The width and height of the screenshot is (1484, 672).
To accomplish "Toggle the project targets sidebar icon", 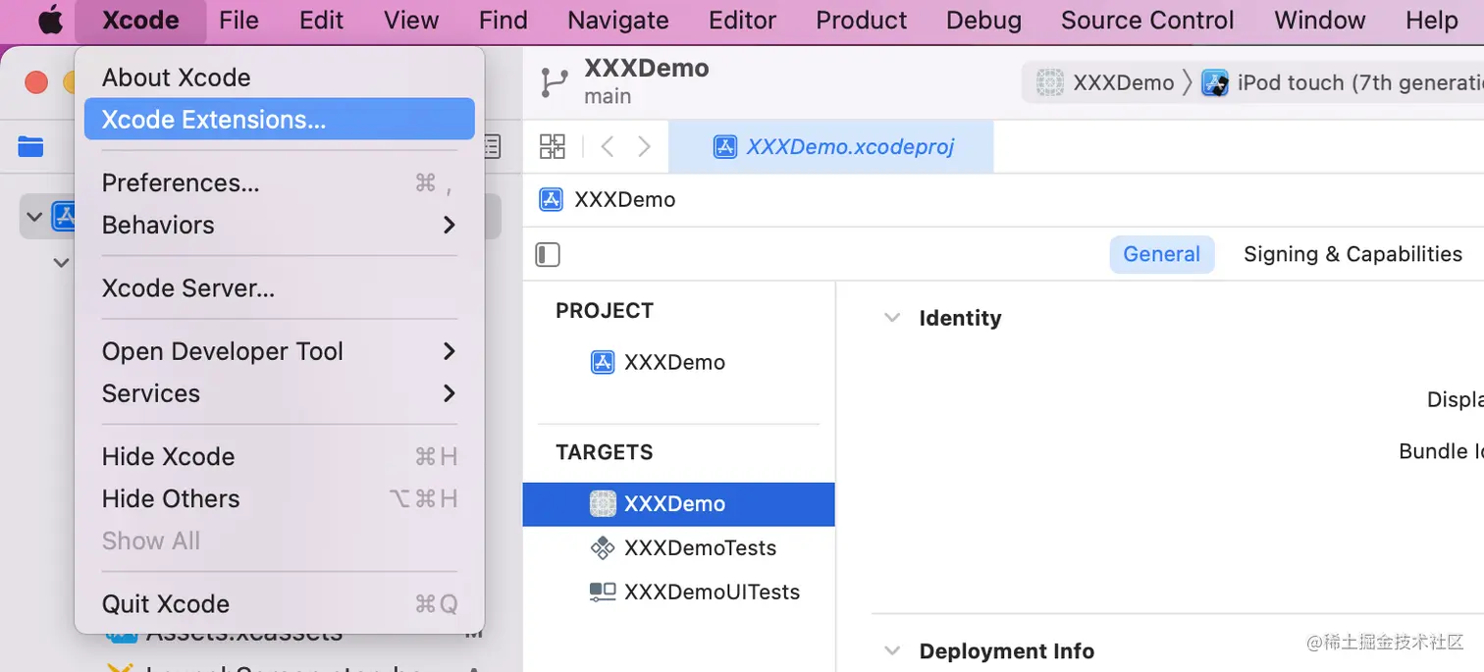I will coord(548,255).
